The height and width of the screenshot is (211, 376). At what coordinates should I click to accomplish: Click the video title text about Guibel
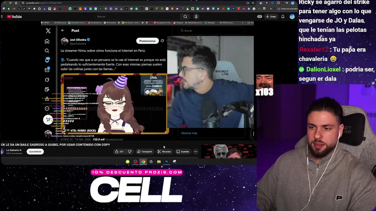(x=55, y=145)
